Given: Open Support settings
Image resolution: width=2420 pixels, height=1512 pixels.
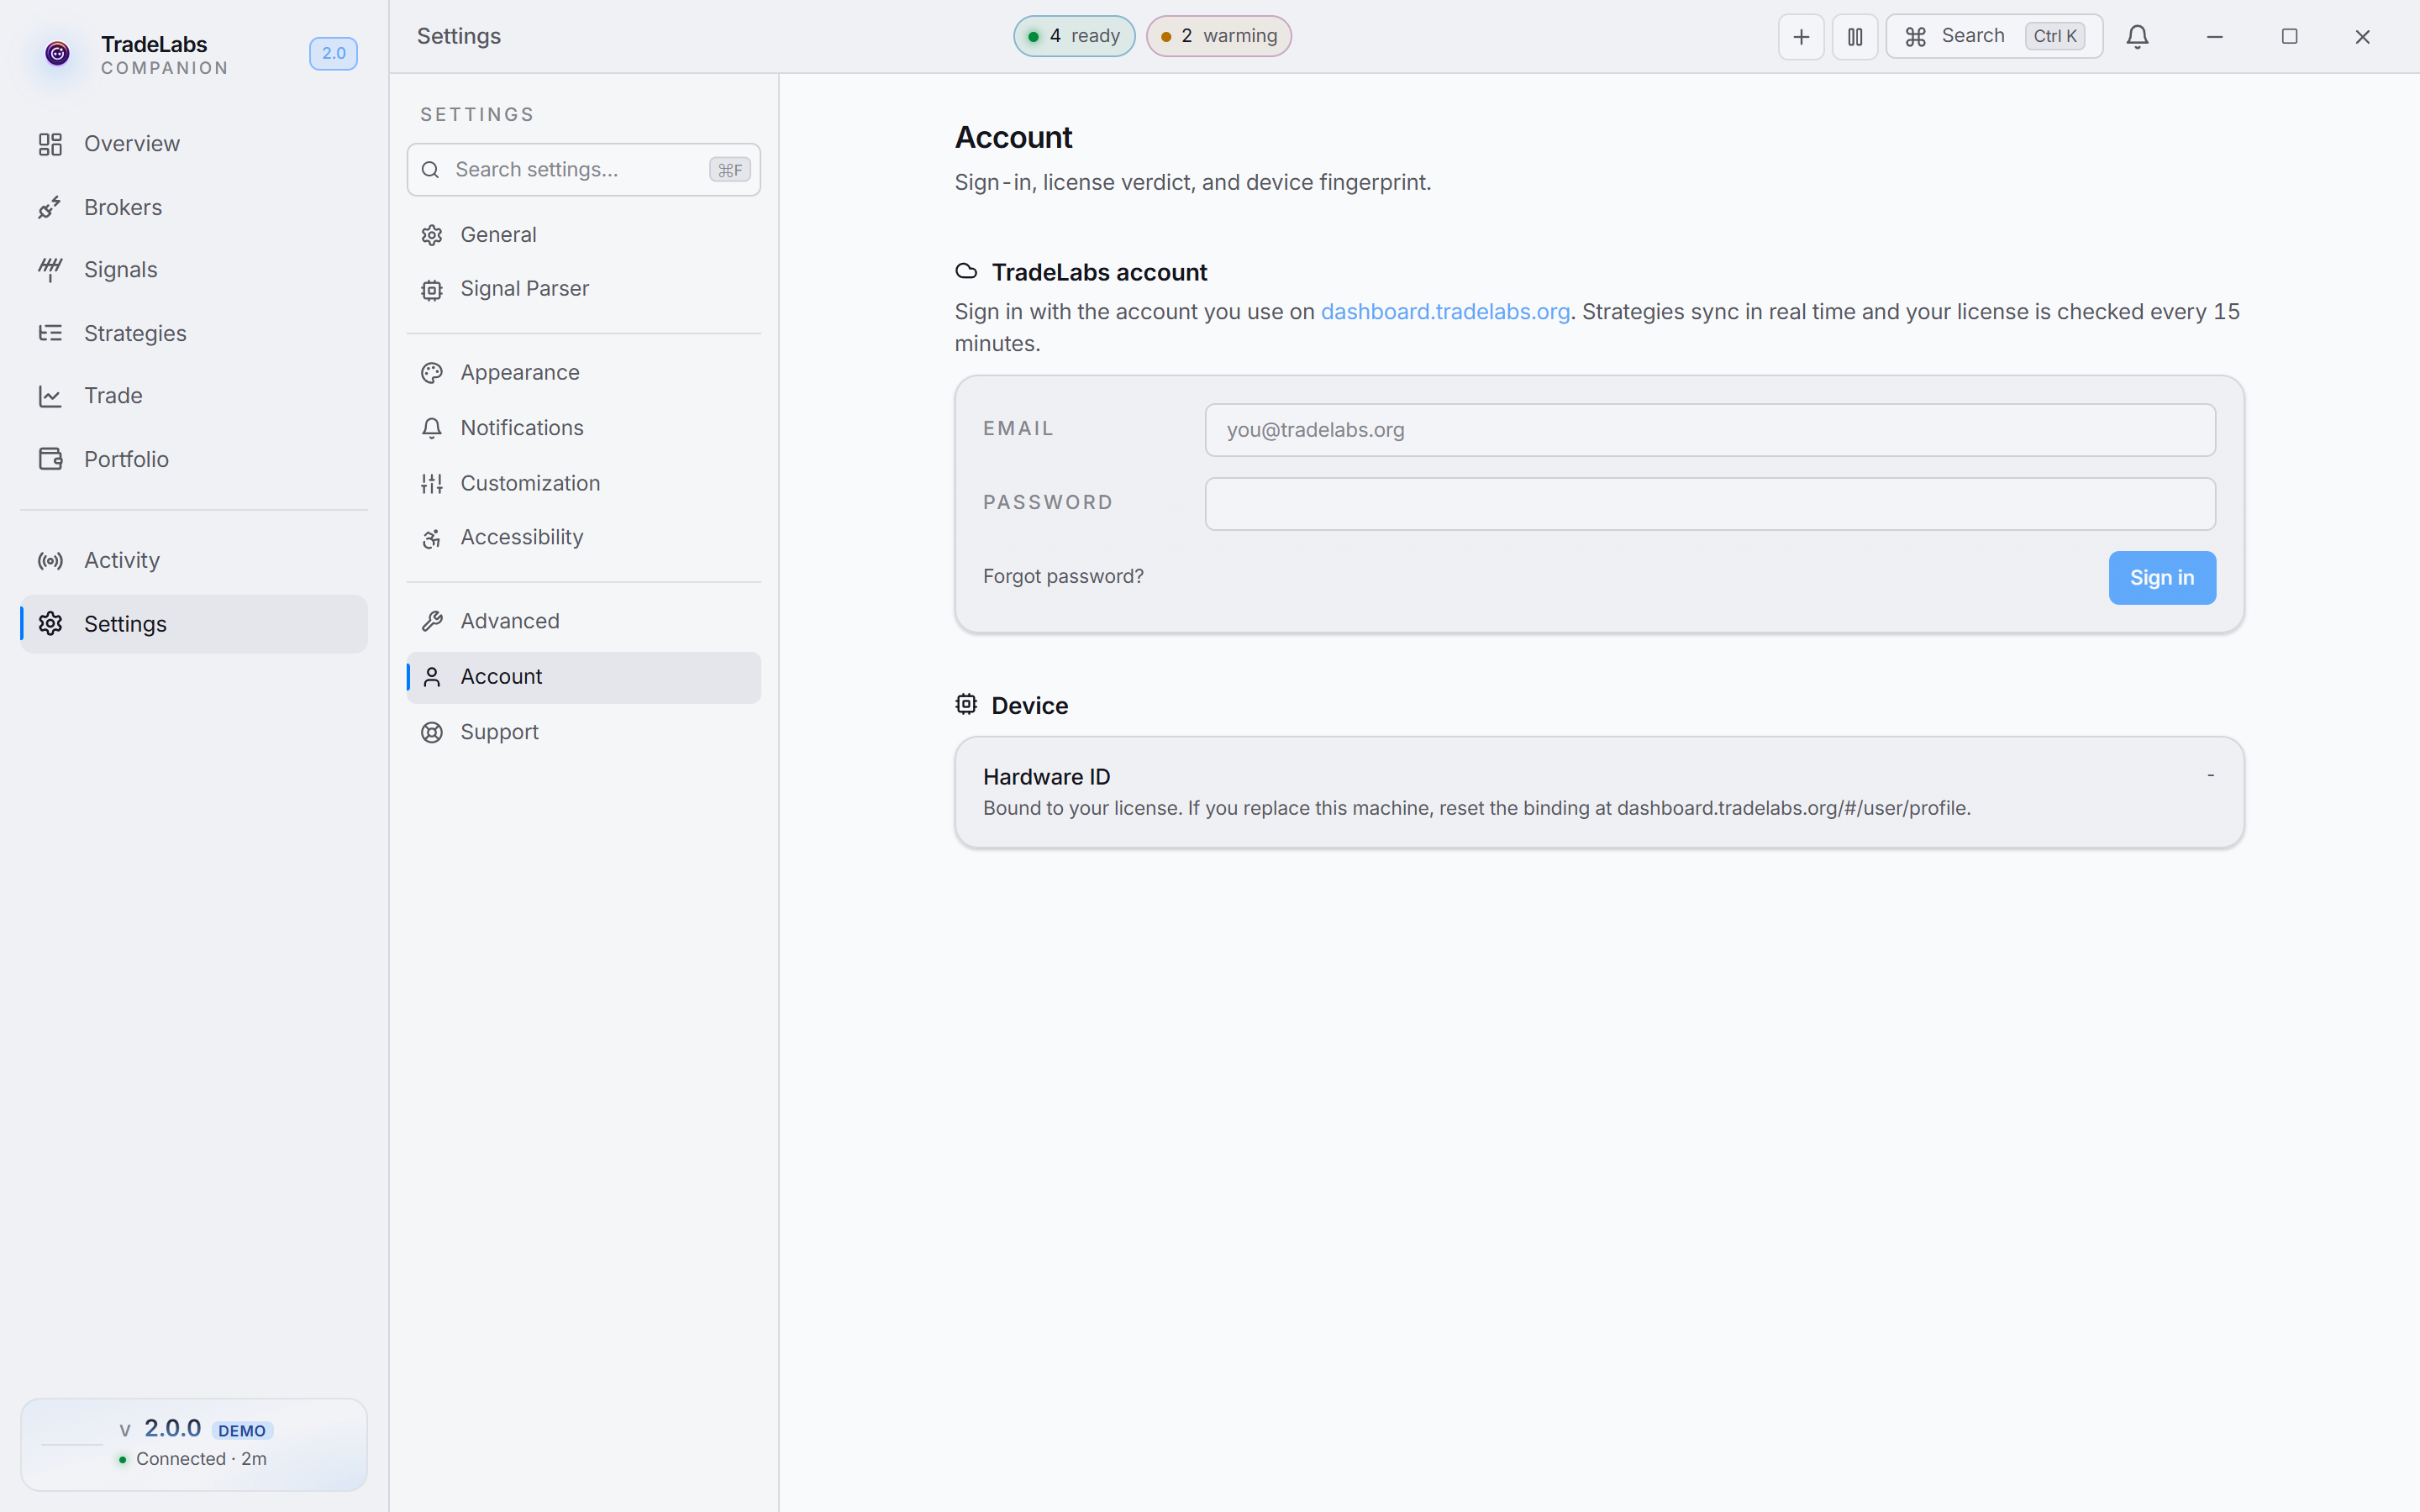Looking at the screenshot, I should [584, 733].
